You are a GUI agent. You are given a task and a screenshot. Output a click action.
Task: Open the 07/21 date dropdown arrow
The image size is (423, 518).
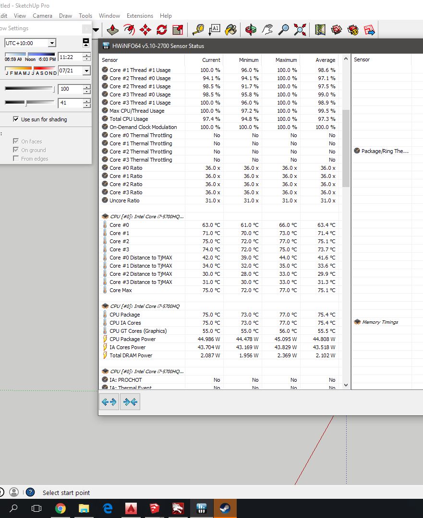(x=86, y=71)
